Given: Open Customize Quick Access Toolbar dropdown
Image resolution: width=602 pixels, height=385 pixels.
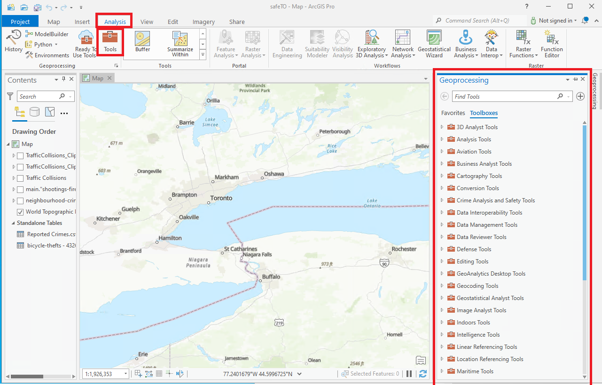Looking at the screenshot, I should click(x=81, y=7).
